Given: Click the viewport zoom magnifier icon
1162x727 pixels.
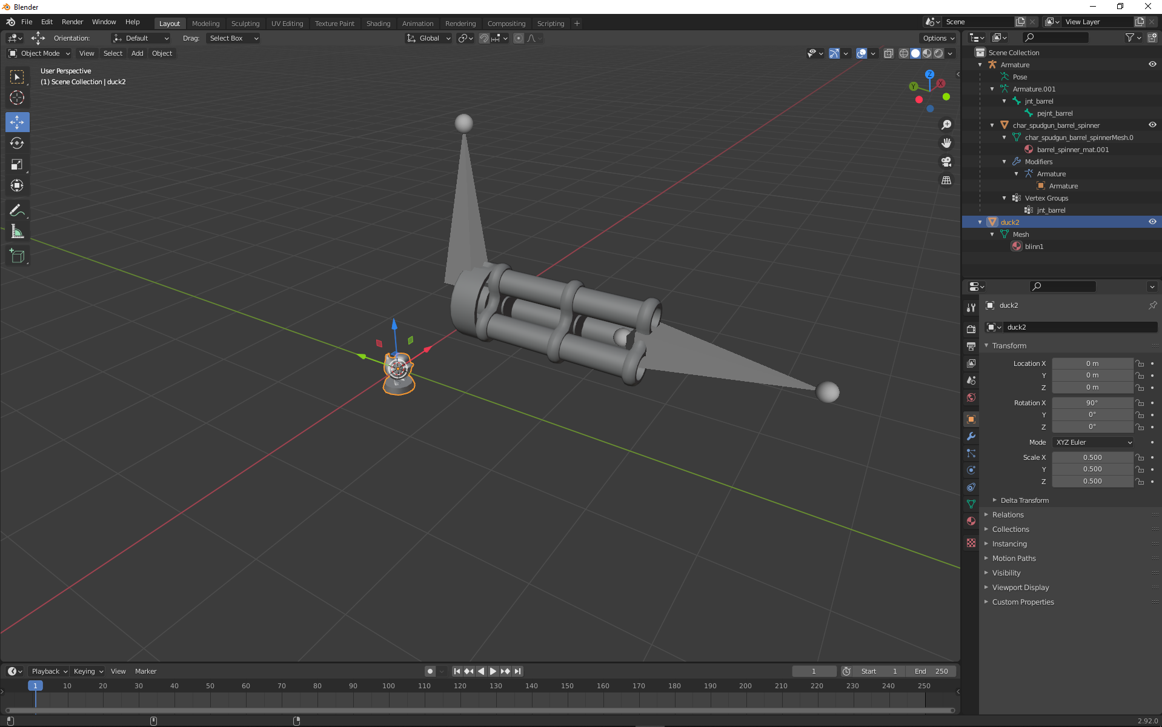Looking at the screenshot, I should [946, 125].
